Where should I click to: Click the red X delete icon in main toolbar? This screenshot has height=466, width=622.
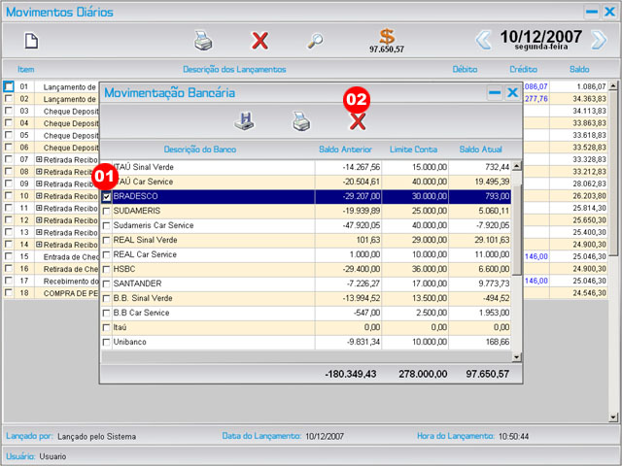(259, 41)
